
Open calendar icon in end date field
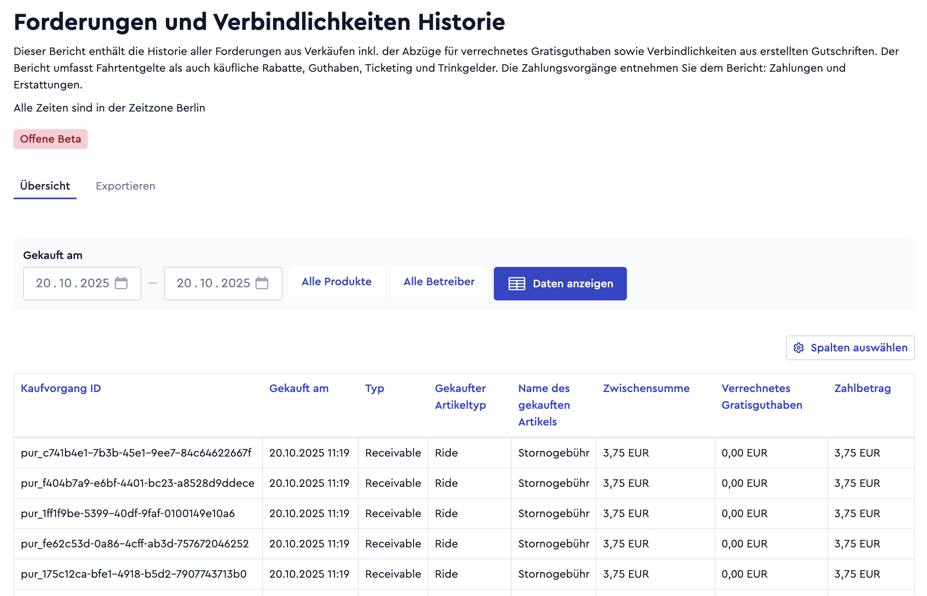pyautogui.click(x=262, y=283)
